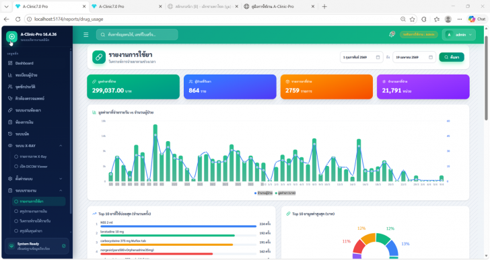This screenshot has width=490, height=260.
Task: Click the System Ready heart icon
Action: (11, 246)
